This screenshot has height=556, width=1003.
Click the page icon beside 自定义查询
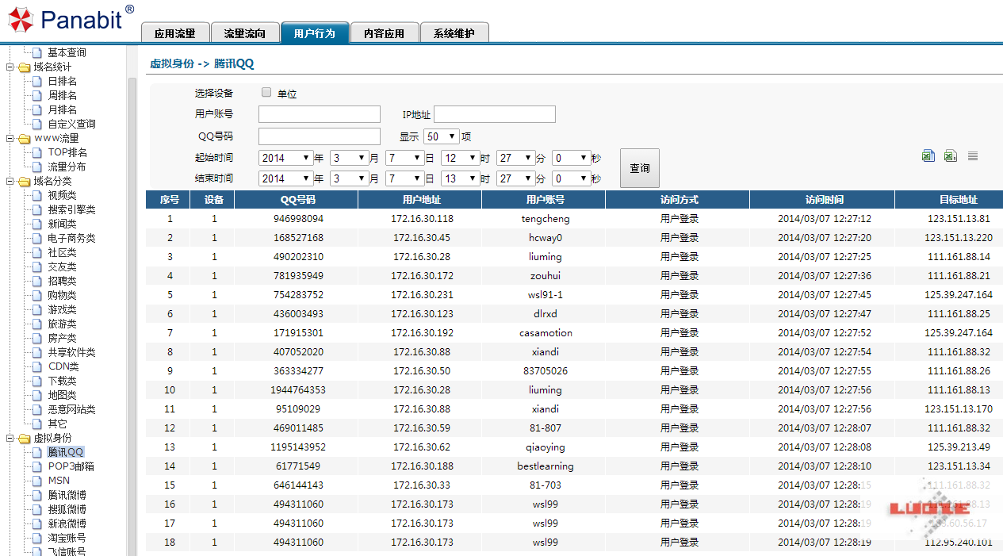click(36, 124)
